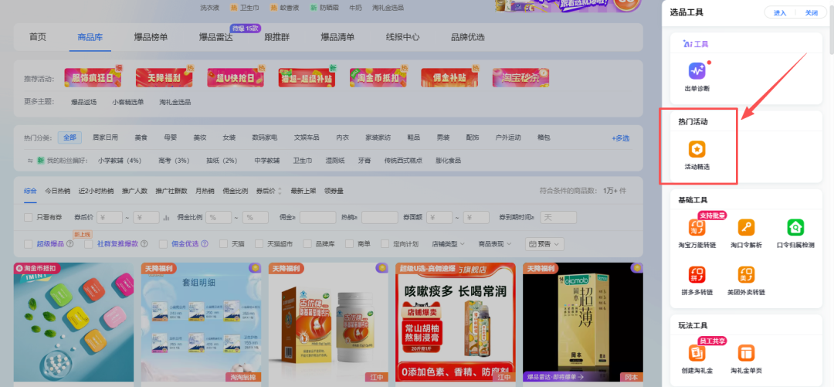Open the 佣金补贴 activity banner
Screen dimensions: 834x387
coord(449,78)
